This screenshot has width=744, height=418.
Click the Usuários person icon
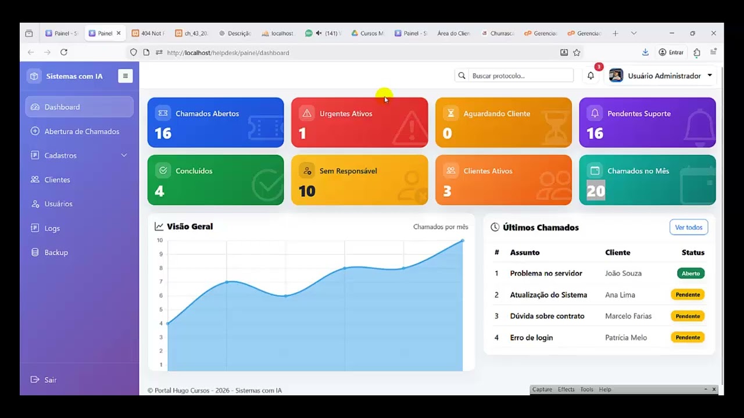(35, 204)
